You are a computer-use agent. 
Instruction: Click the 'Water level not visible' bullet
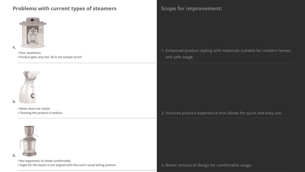coord(34,109)
